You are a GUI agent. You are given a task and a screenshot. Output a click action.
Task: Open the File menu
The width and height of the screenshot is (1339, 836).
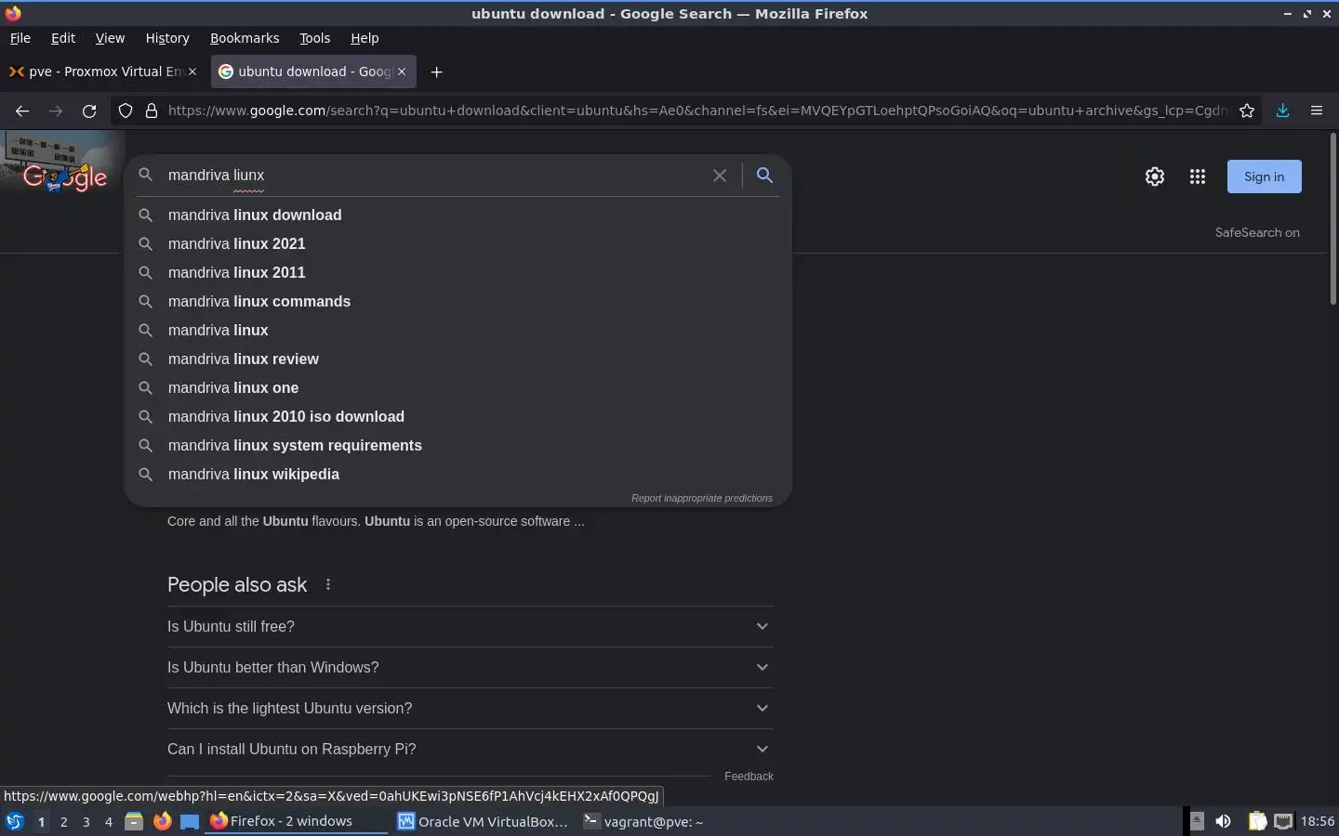(20, 38)
